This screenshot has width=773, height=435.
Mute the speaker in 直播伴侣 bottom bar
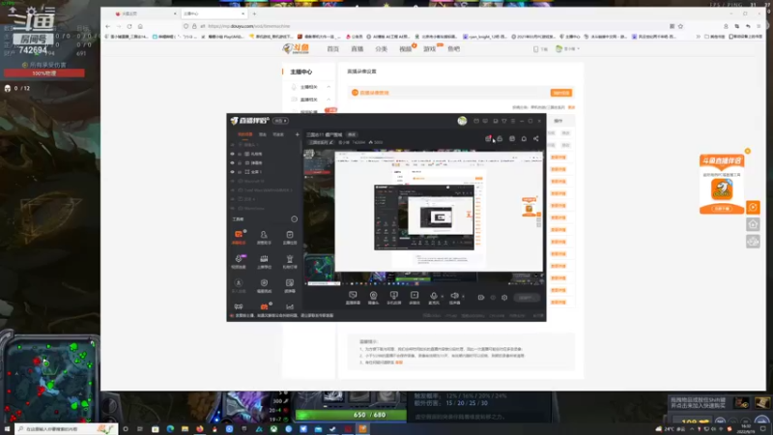click(454, 297)
